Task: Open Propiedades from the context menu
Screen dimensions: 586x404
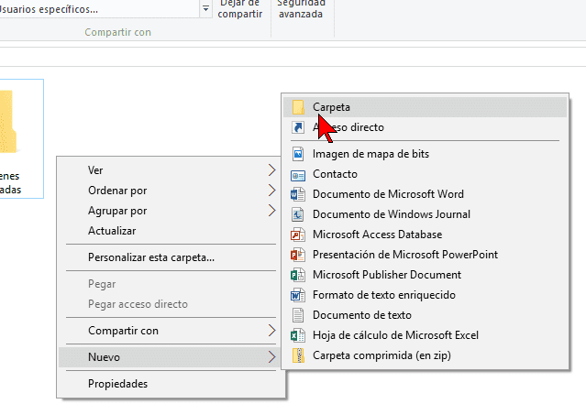Action: (117, 384)
